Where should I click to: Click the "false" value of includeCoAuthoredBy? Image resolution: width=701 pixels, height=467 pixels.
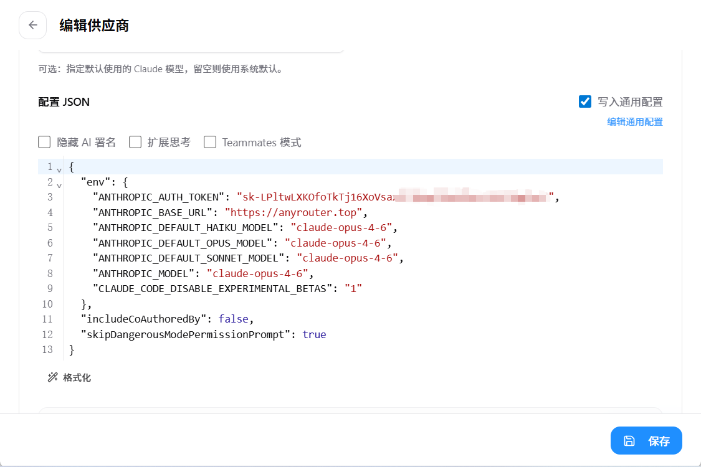point(234,319)
